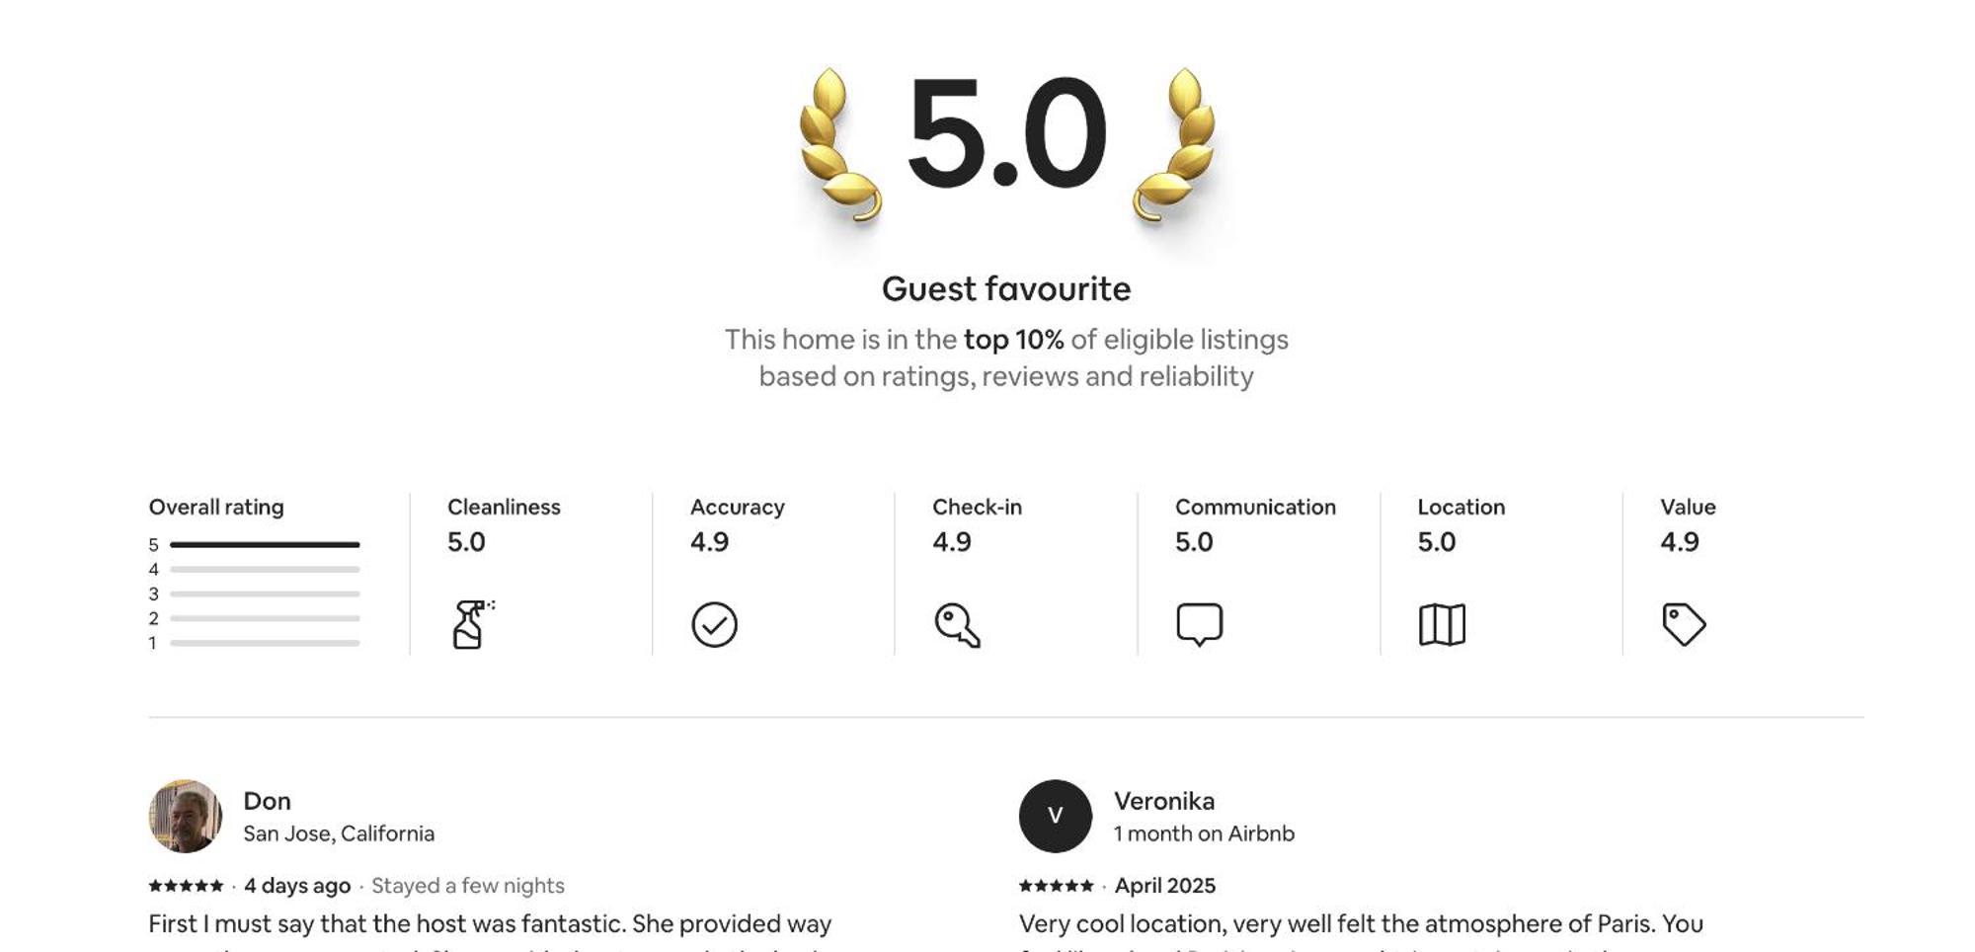Click Don's five-star review rating
The height and width of the screenshot is (952, 1975).
[186, 886]
